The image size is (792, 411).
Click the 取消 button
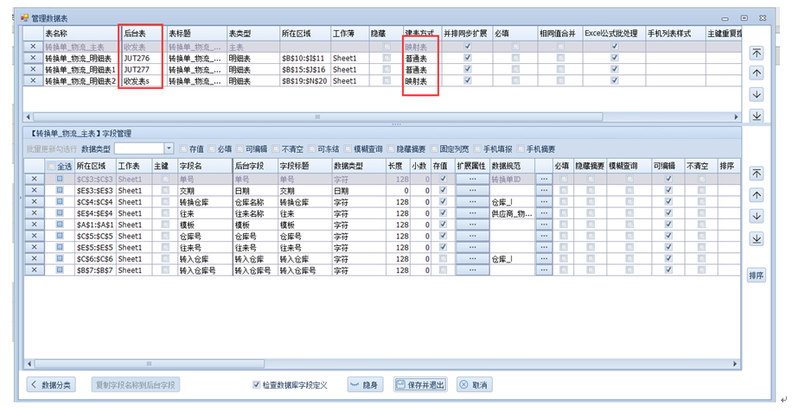click(474, 385)
